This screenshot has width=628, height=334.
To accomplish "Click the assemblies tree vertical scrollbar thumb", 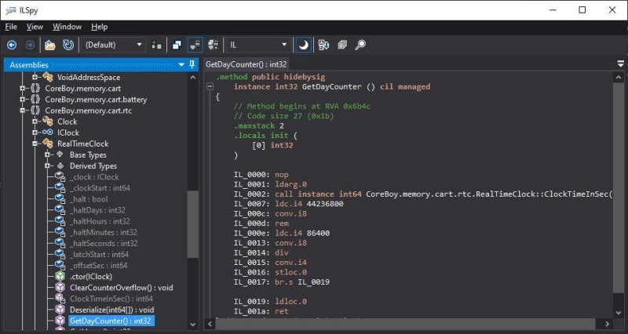I will pos(192,224).
